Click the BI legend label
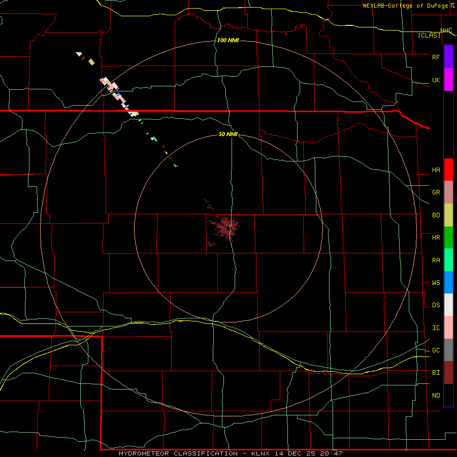This screenshot has width=457, height=457. pos(436,373)
